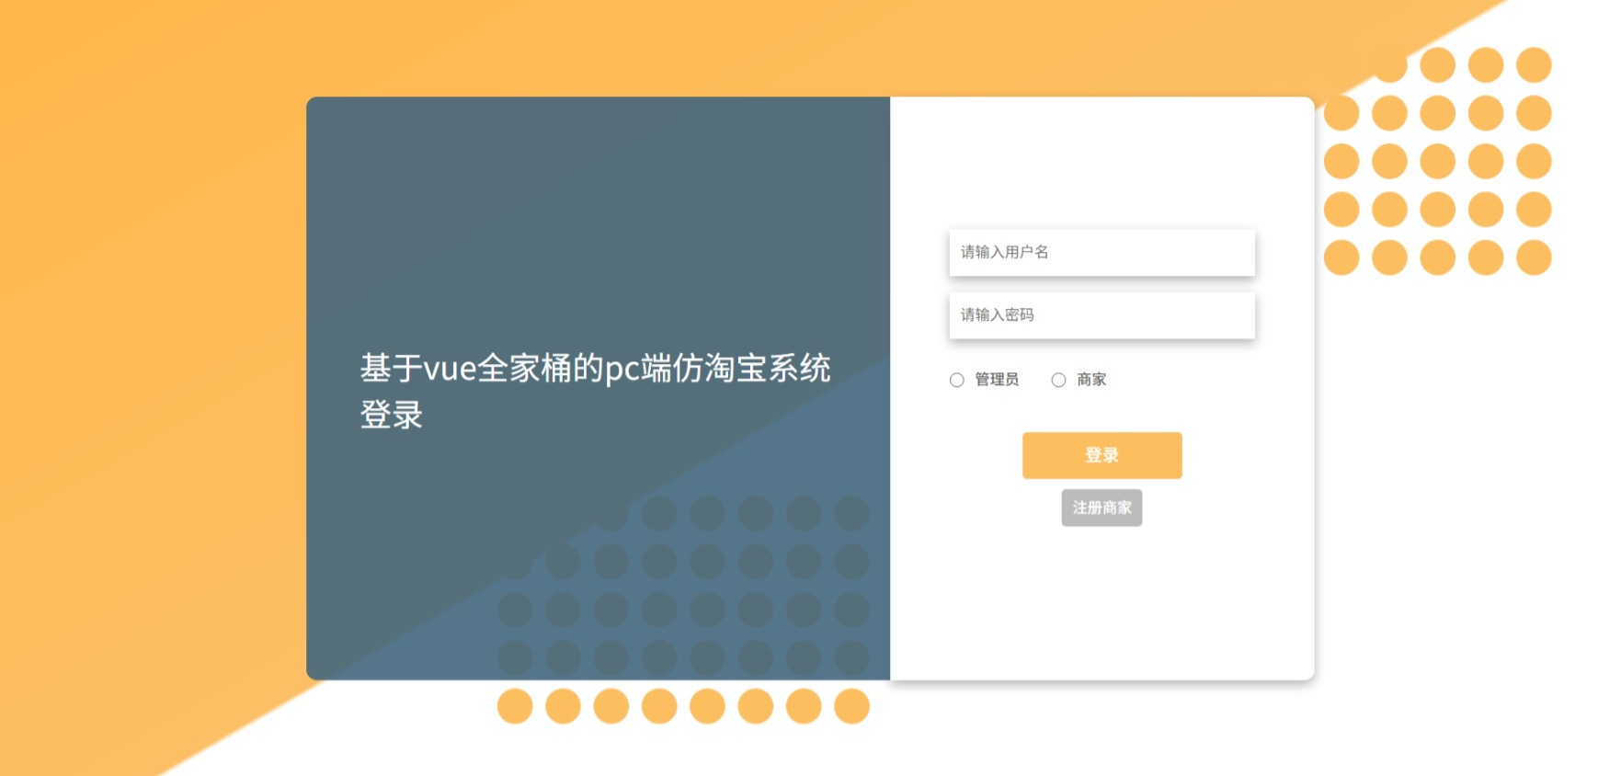The image size is (1621, 776).
Task: Click the password input field 请输入密码
Action: pyautogui.click(x=1102, y=315)
